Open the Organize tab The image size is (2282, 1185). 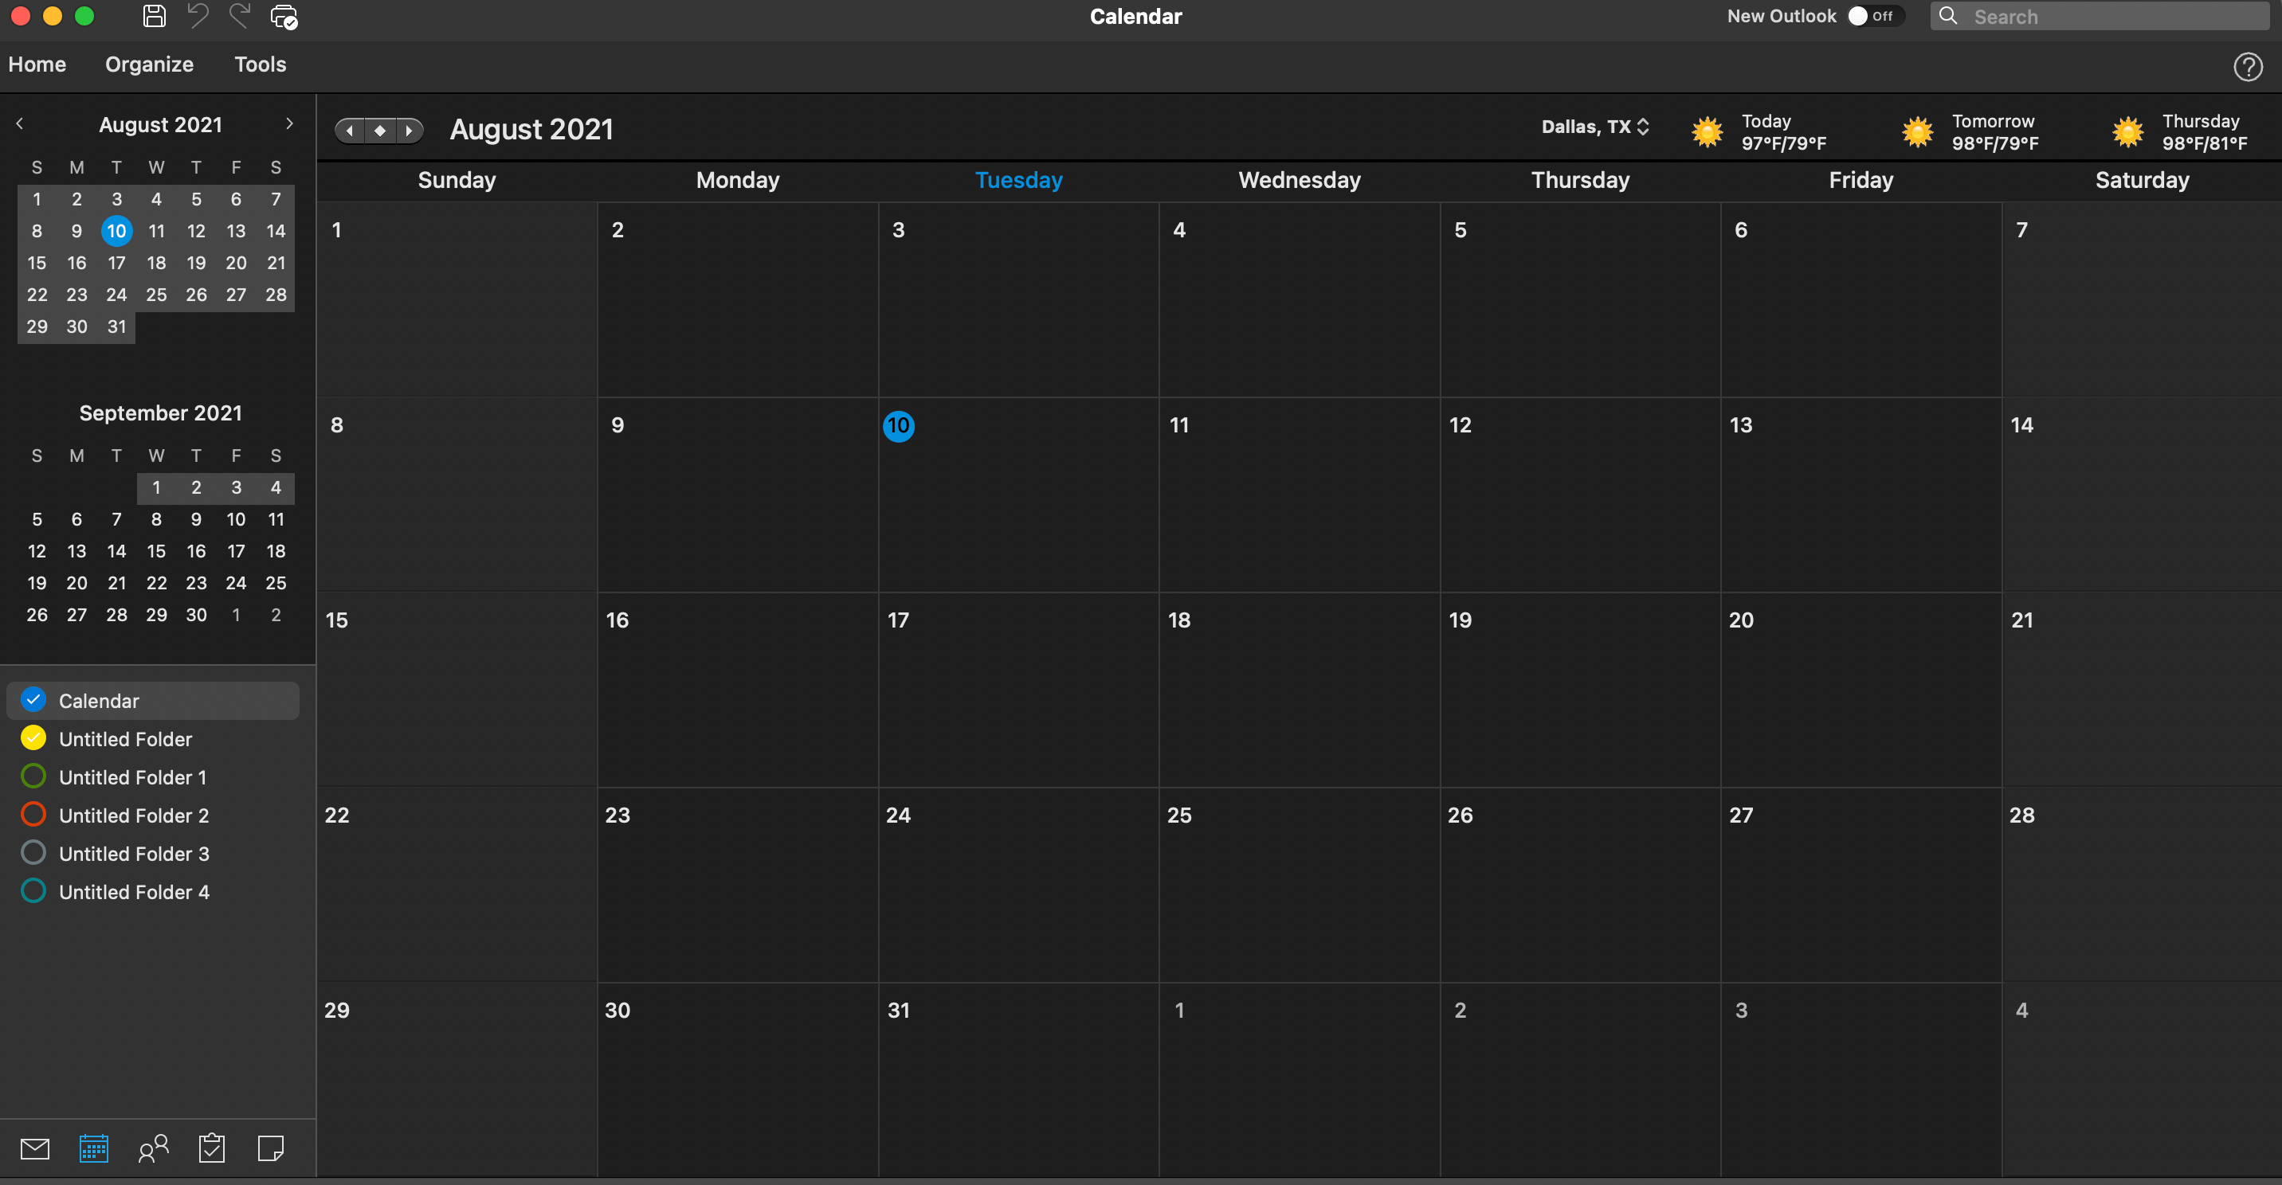click(149, 65)
